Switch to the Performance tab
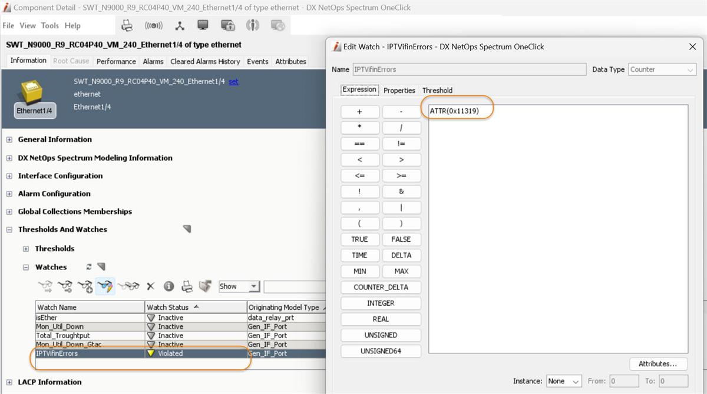 coord(116,61)
